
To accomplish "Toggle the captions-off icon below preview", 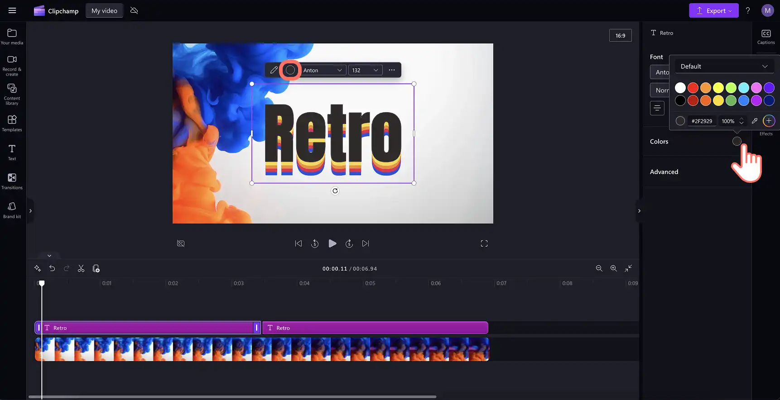I will pos(181,243).
